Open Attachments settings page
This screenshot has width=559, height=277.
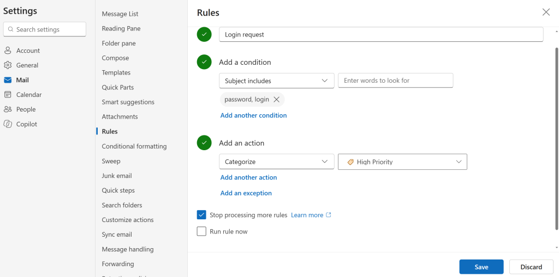(x=120, y=116)
